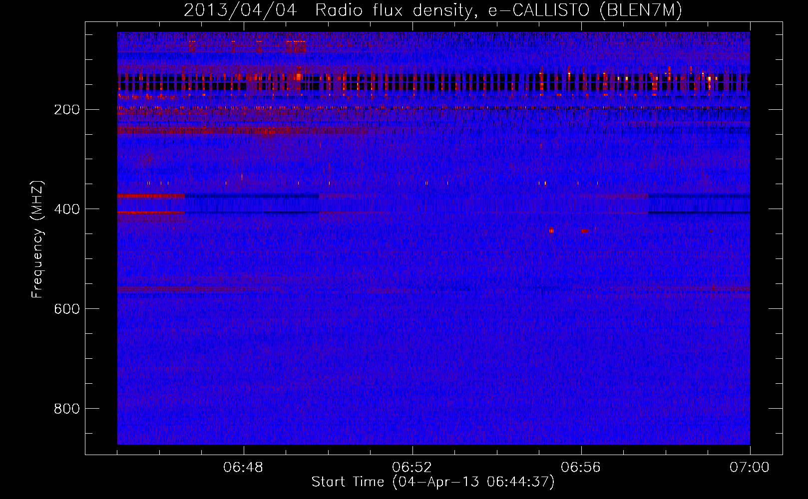The height and width of the screenshot is (499, 808).
Task: Click the 06:52 time axis label
Action: pyautogui.click(x=412, y=468)
